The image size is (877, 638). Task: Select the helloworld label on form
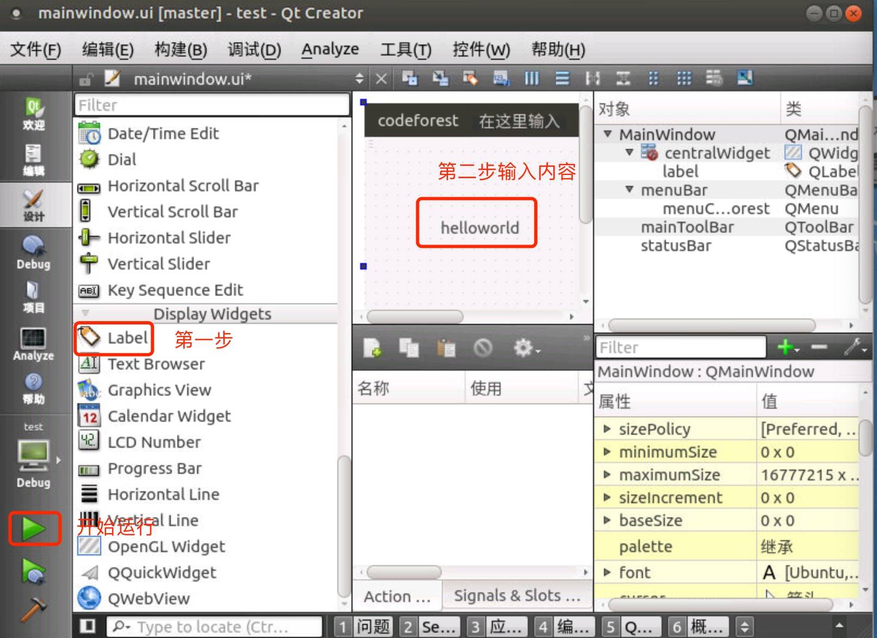(480, 228)
